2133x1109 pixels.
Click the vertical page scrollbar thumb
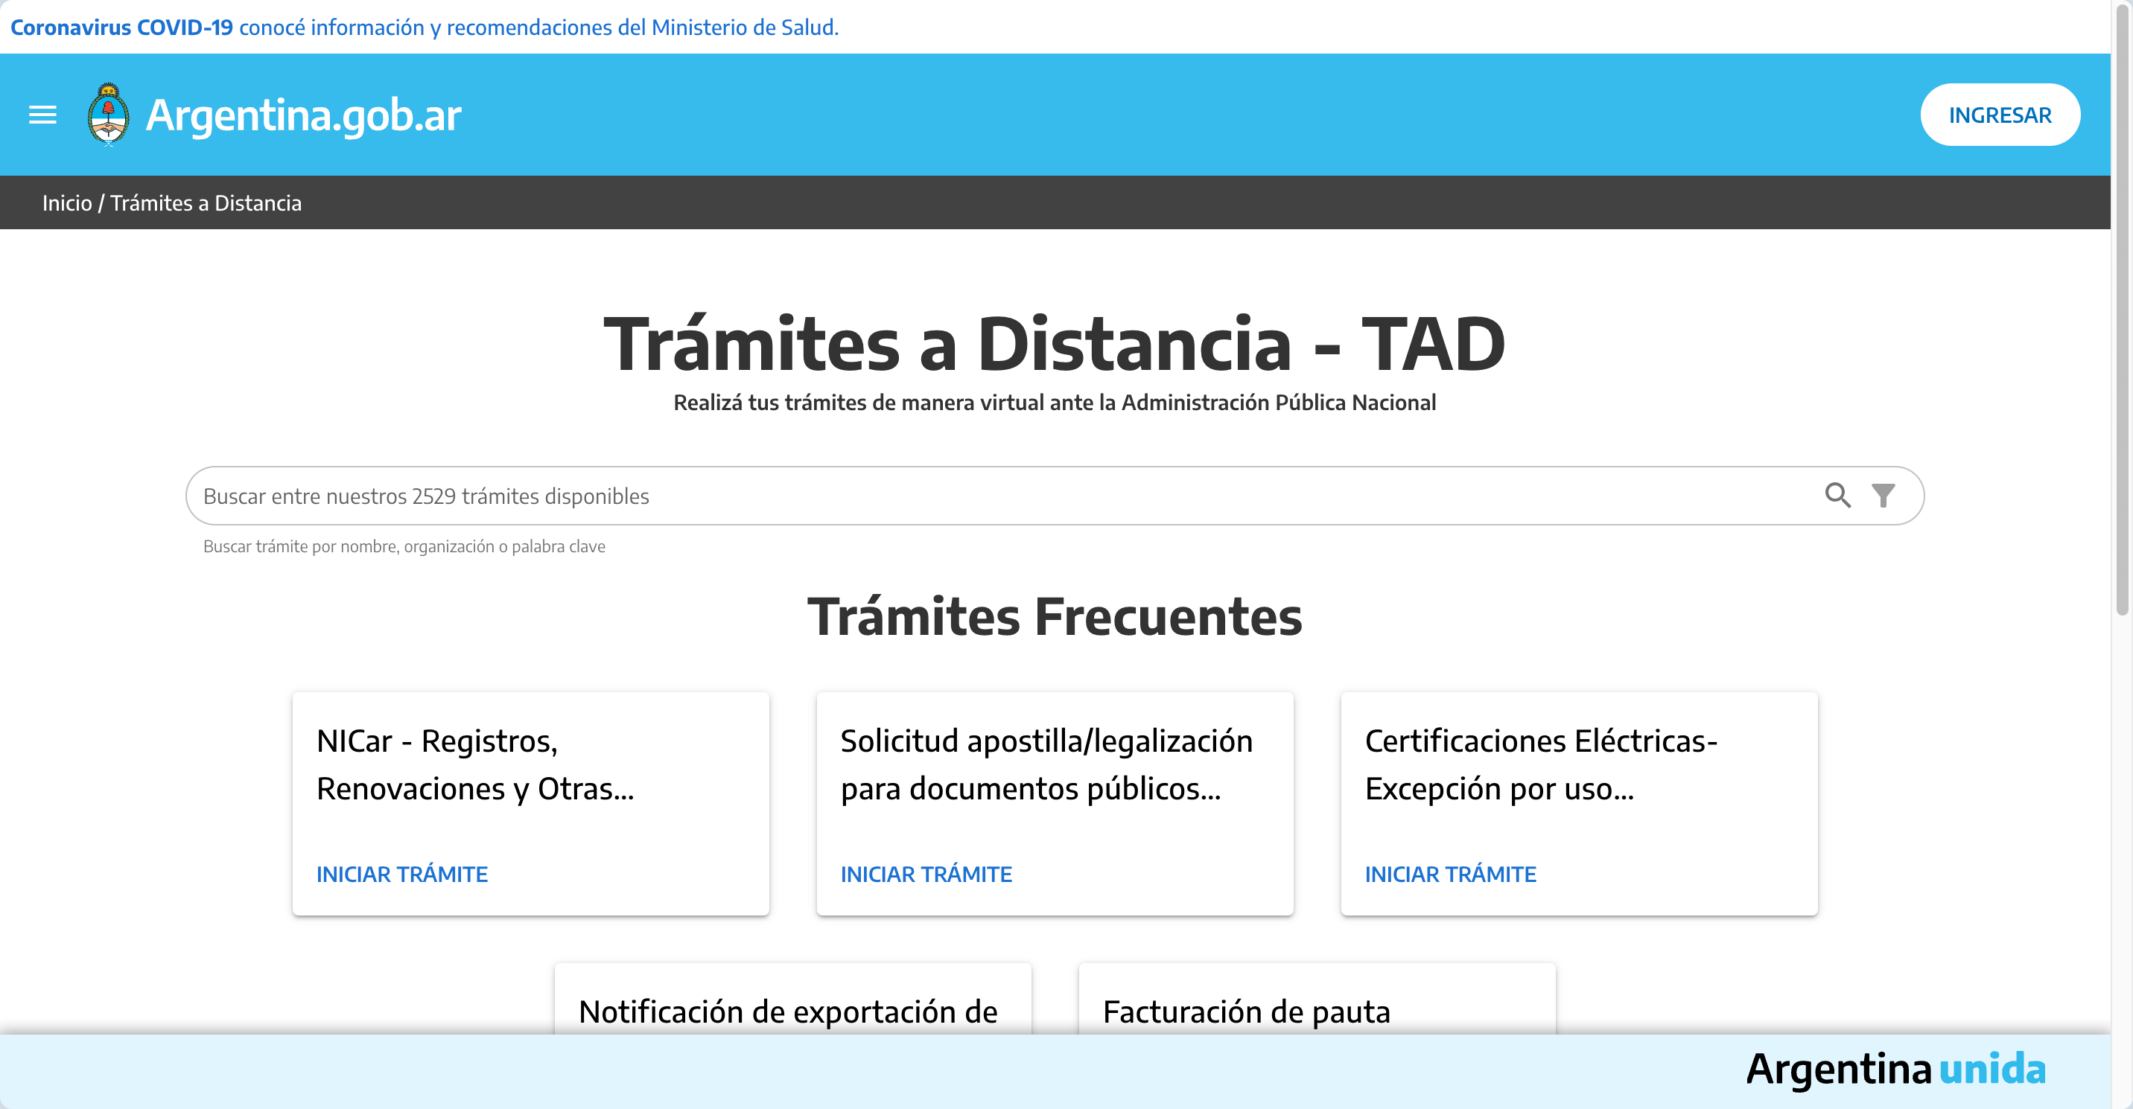pyautogui.click(x=2123, y=310)
